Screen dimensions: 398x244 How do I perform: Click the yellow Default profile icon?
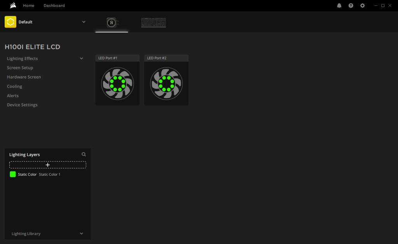(10, 22)
